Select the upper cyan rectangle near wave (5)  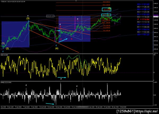[x=107, y=10]
